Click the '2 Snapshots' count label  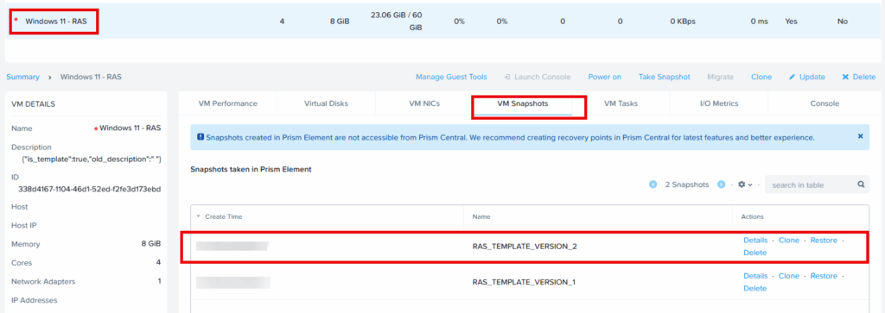point(687,185)
